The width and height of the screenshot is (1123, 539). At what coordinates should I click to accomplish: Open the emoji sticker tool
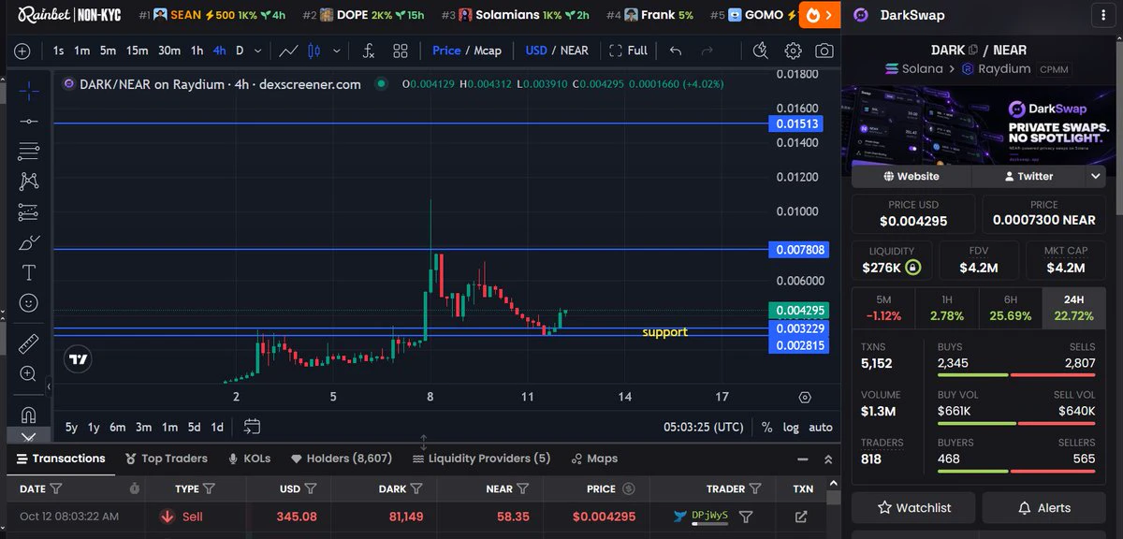[x=29, y=303]
